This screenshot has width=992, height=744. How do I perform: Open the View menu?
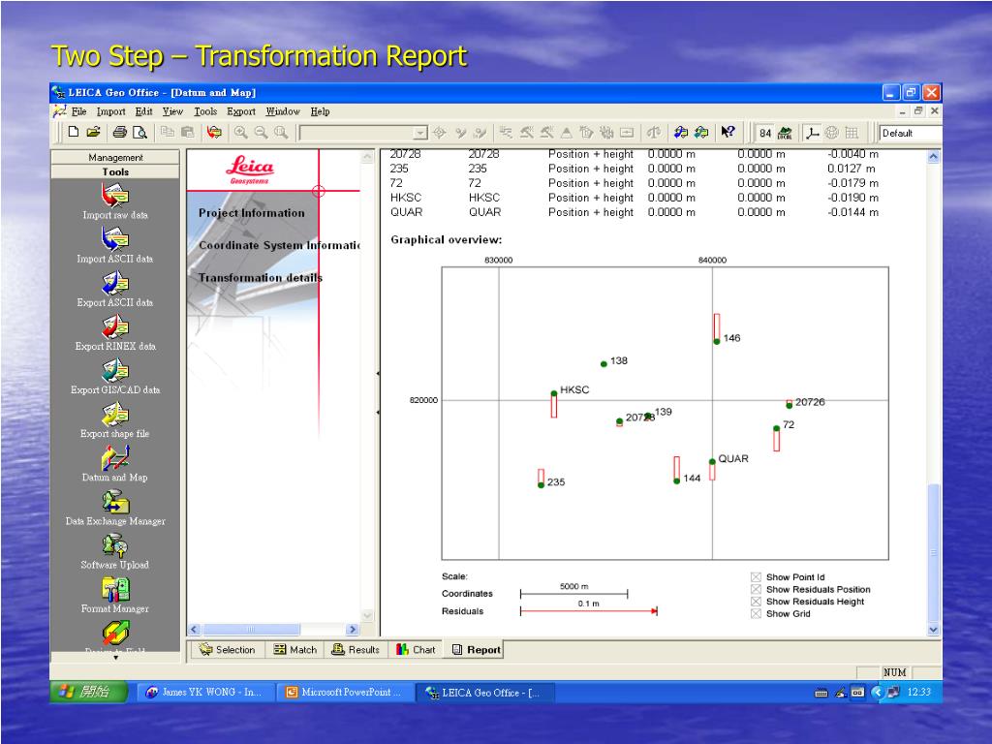(172, 111)
